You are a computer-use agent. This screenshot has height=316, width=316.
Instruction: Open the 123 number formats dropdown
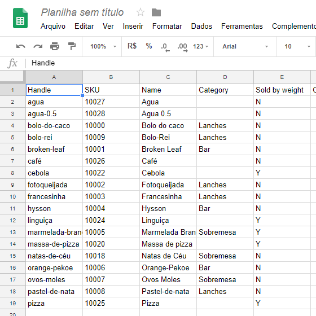point(200,46)
